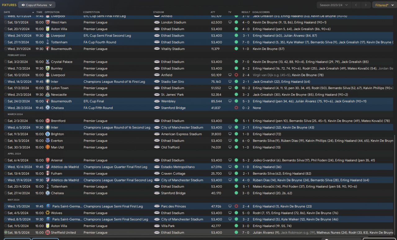The height and width of the screenshot is (240, 397).
Task: Click the Brentford club badge
Action: click(x=47, y=121)
